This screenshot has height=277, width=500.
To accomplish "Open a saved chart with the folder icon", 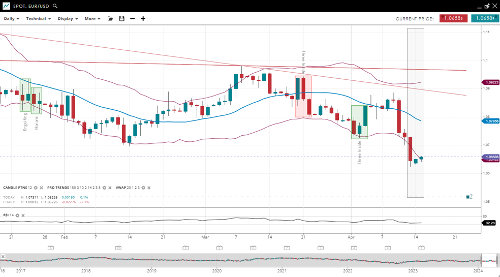I will pos(110,19).
